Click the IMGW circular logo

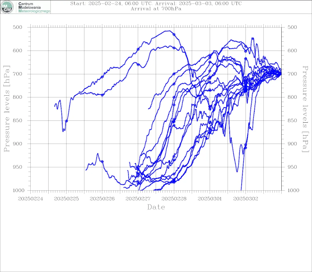pos(7,7)
